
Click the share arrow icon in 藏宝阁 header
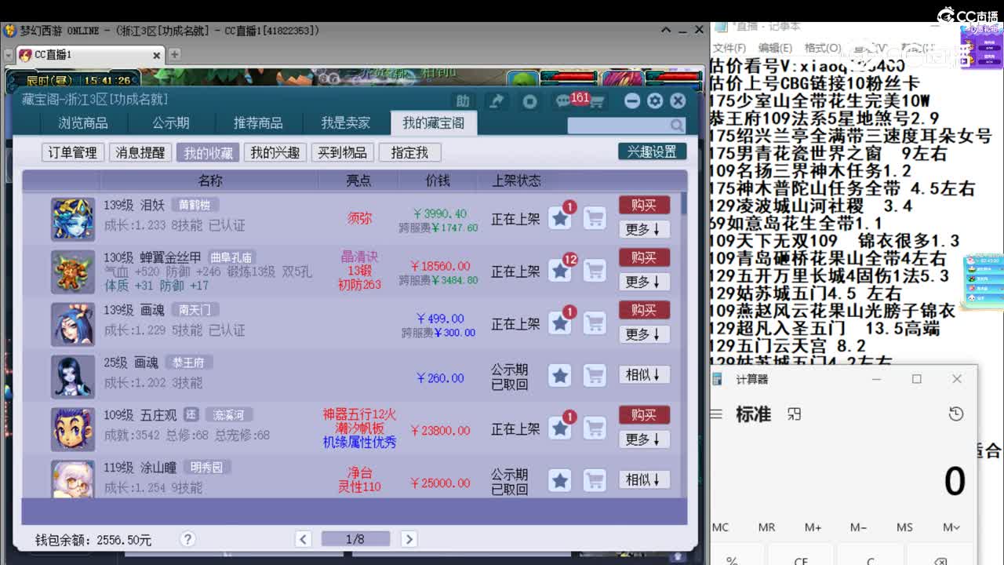497,101
